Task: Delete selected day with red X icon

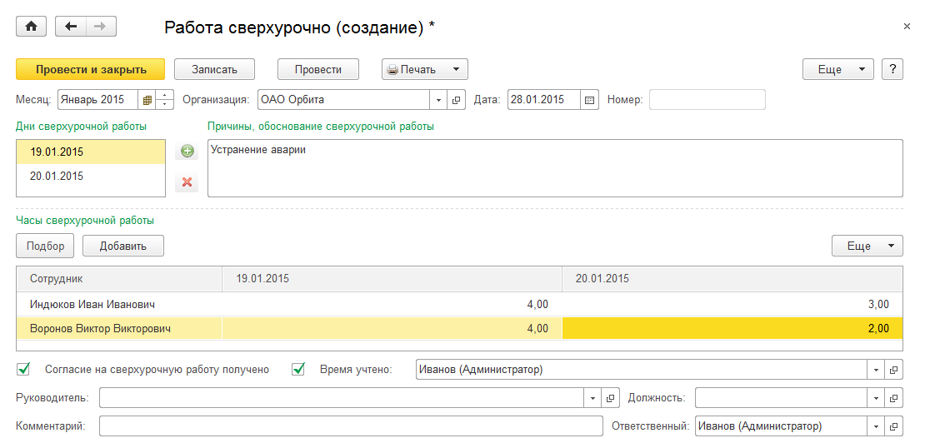Action: pyautogui.click(x=187, y=182)
